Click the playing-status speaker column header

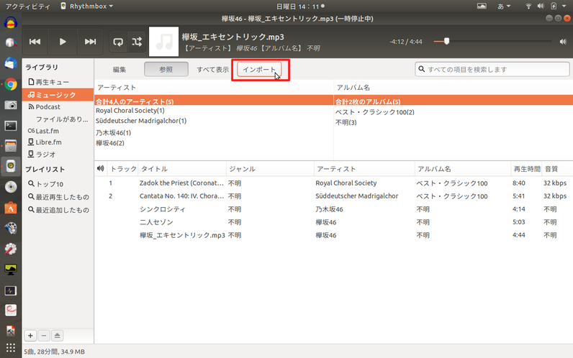tap(101, 169)
